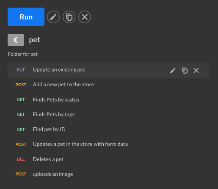
Task: Duplicate the Update an existing pet request
Action: (x=185, y=70)
